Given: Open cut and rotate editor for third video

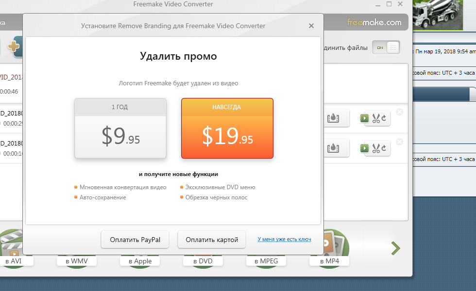Looking at the screenshot, I should coord(374,148).
